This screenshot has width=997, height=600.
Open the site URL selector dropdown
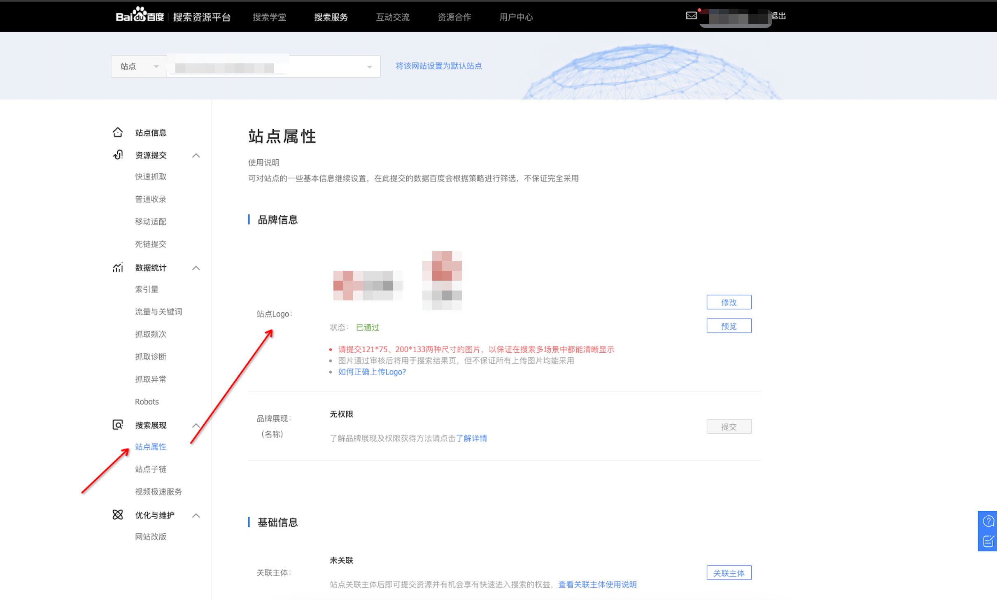273,66
